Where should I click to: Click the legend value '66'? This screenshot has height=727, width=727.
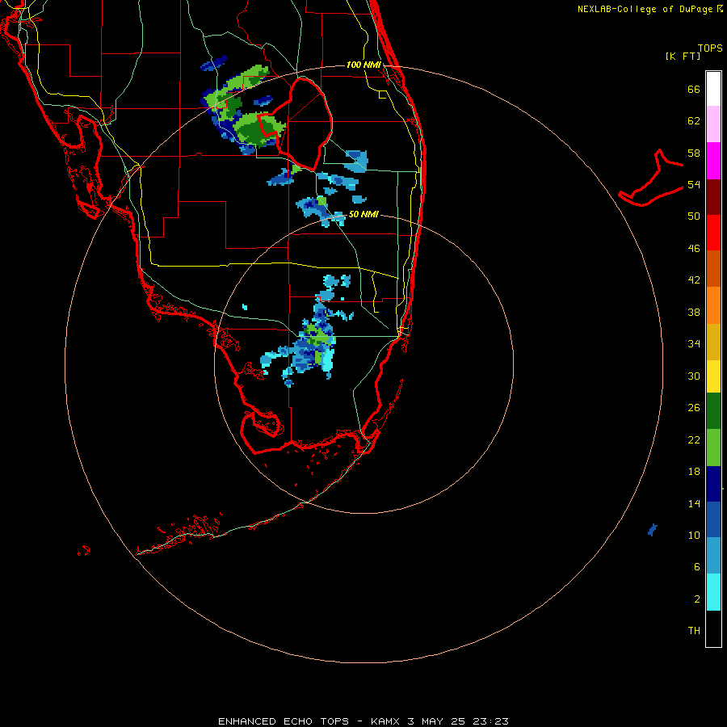tap(694, 89)
